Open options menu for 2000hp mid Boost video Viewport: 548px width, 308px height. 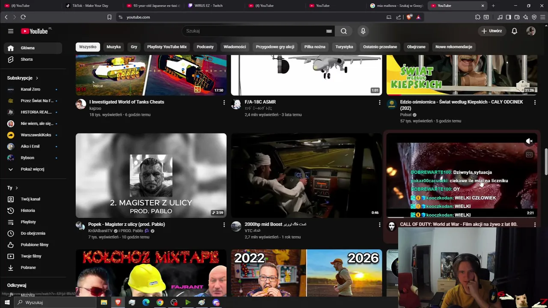pyautogui.click(x=379, y=225)
